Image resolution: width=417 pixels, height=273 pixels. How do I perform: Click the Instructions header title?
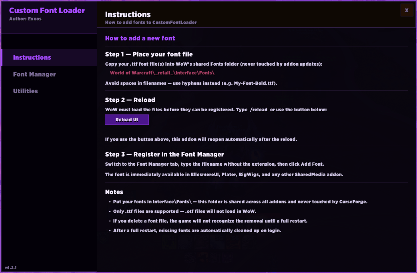tap(128, 14)
